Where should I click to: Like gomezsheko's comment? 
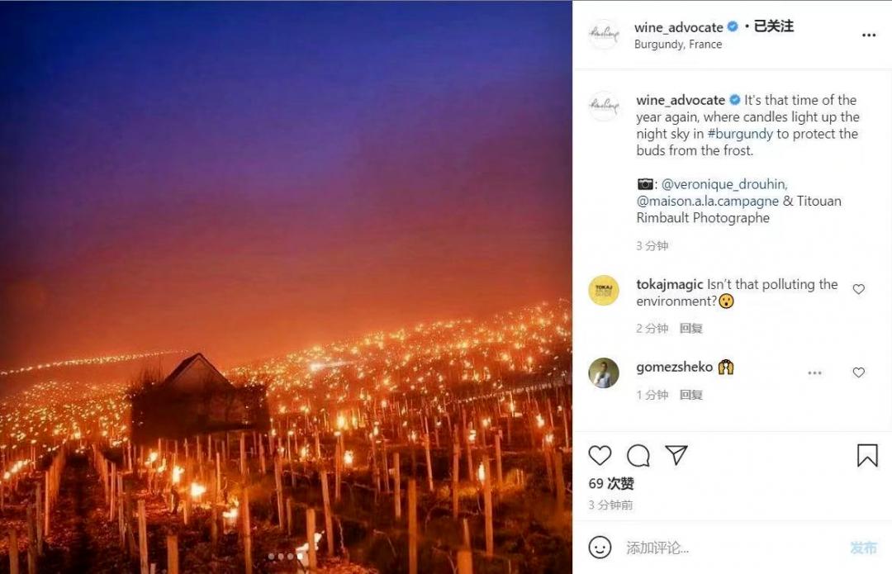[859, 372]
